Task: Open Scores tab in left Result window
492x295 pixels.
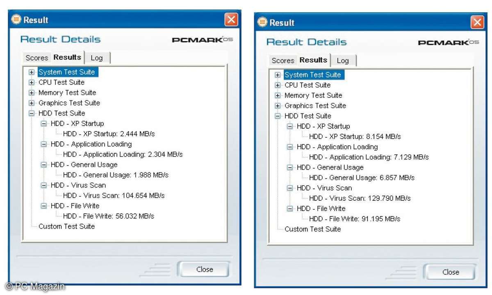Action: pos(36,58)
